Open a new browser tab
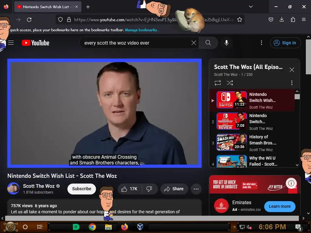This screenshot has height=233, width=311. click(88, 7)
